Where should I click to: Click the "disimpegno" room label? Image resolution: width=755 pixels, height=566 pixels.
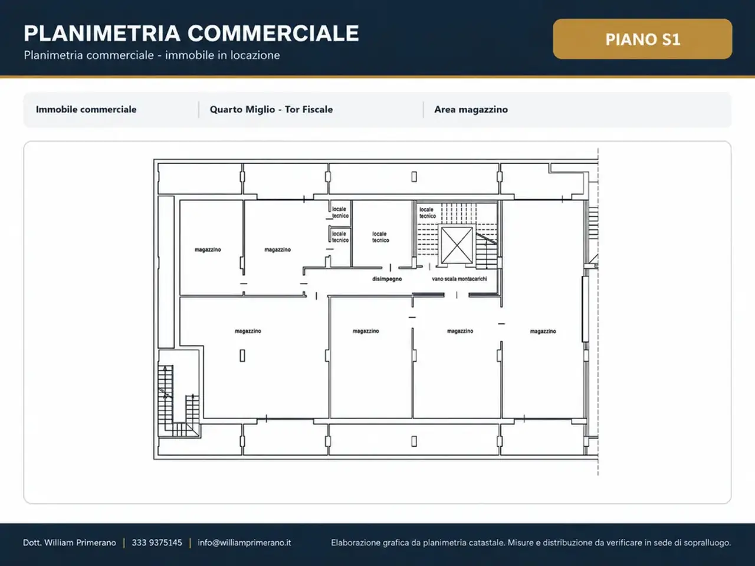click(x=387, y=279)
